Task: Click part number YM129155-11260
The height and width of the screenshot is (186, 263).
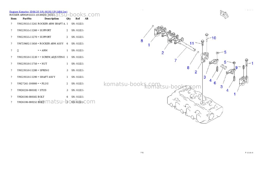Action: 27,30
